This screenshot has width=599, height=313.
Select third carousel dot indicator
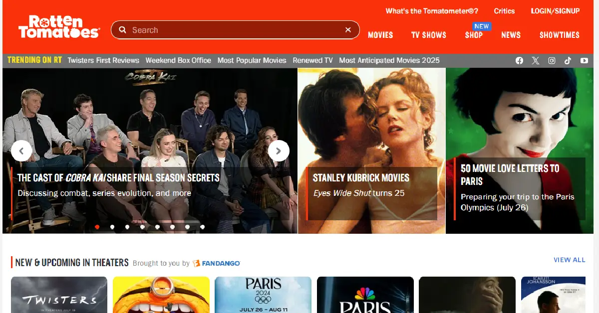tap(127, 227)
